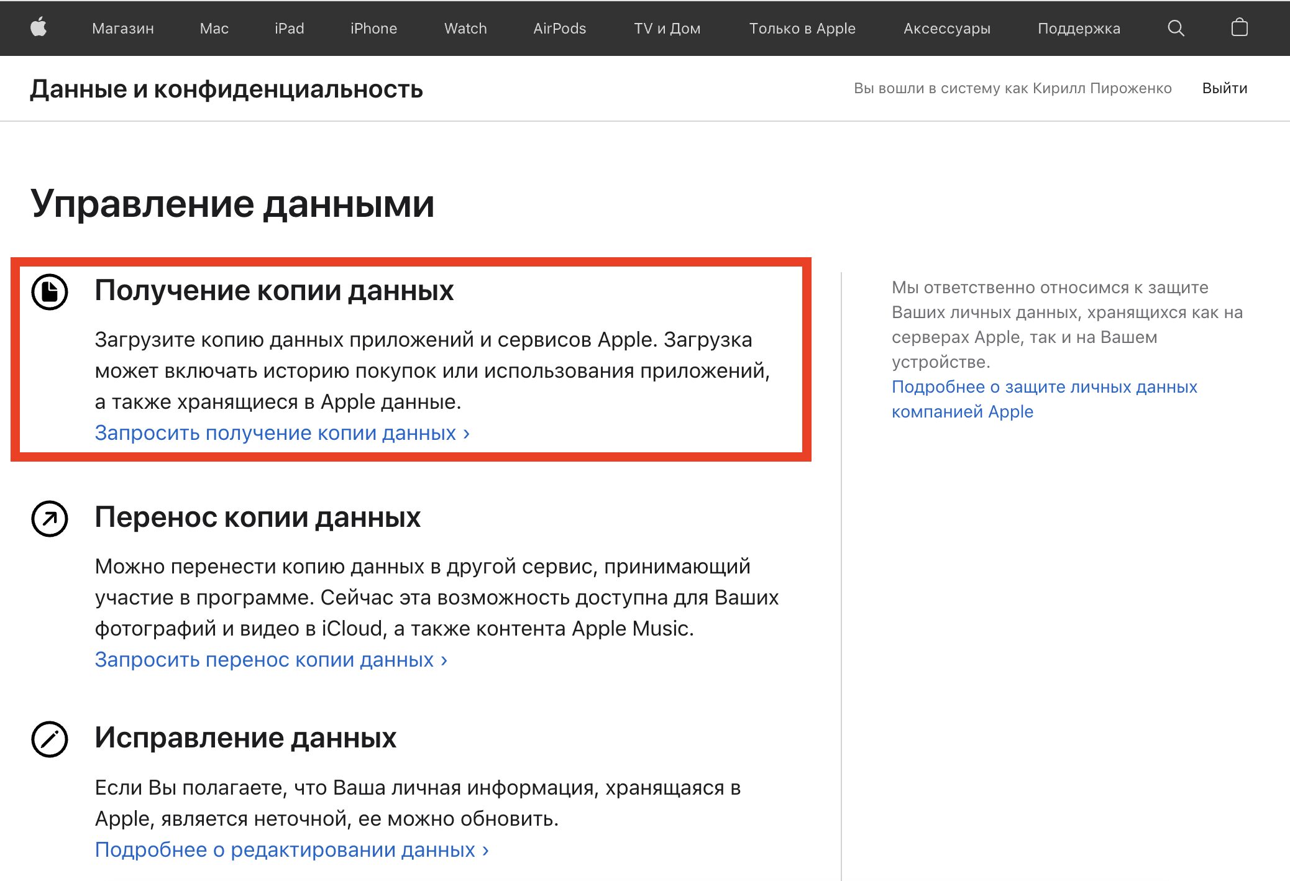
Task: Click the pencil icon next to Исправление данных
Action: [50, 739]
